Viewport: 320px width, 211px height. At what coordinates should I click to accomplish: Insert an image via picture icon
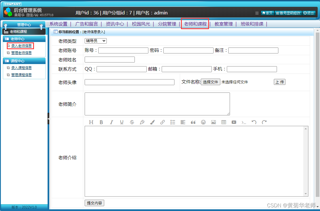pos(214,122)
